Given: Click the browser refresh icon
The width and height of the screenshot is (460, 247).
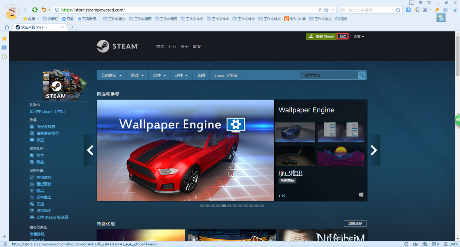Looking at the screenshot, I should (x=35, y=10).
